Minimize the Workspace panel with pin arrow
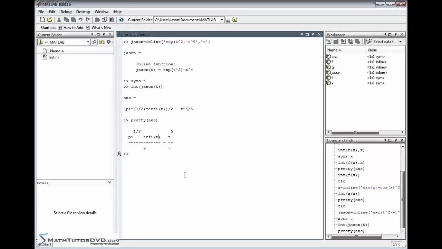442x249 pixels. coord(384,34)
